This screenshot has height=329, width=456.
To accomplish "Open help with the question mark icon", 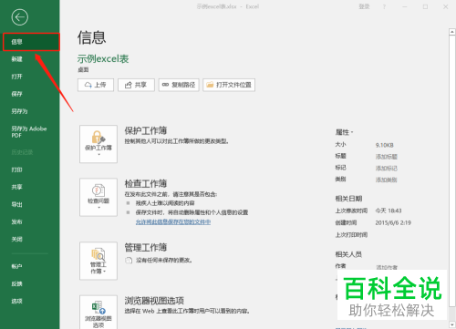I will (x=384, y=6).
